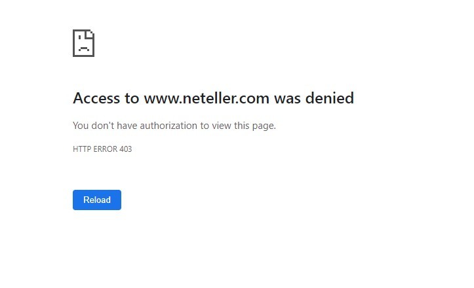Click the number 403 in the error code

(125, 149)
